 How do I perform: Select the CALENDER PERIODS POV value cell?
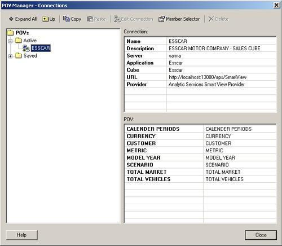[x=240, y=129]
